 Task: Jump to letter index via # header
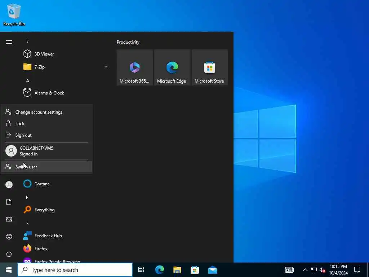click(x=27, y=41)
